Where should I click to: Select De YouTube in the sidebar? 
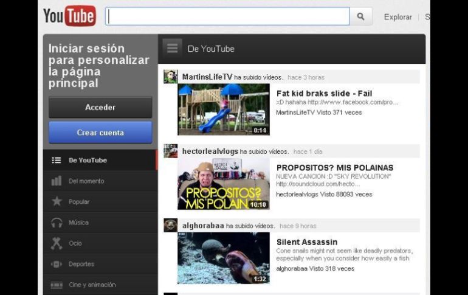tap(100, 161)
